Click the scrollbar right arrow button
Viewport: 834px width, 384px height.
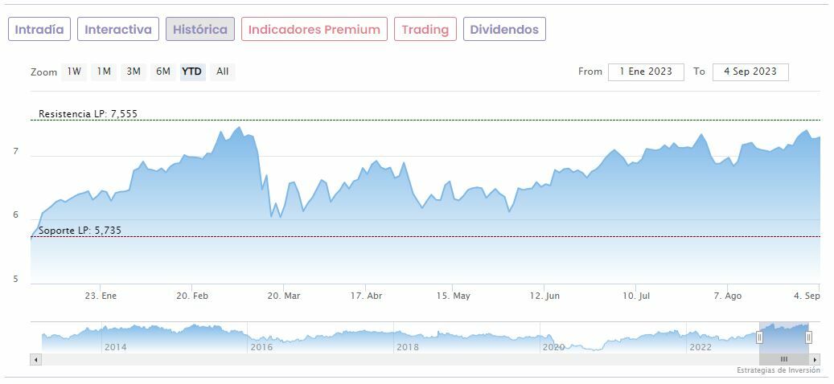[815, 359]
